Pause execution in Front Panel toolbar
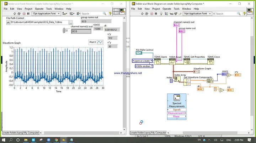The image size is (256, 143). pos(28,14)
